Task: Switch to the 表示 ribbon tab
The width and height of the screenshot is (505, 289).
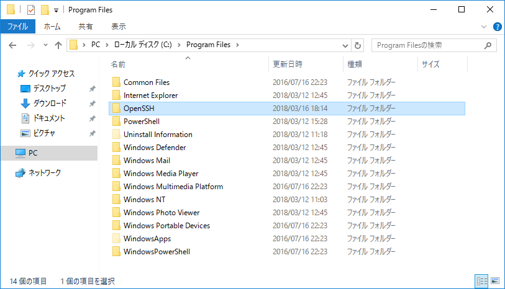Action: tap(119, 27)
